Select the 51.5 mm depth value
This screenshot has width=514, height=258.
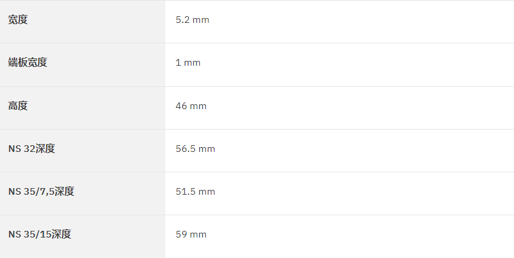point(195,192)
